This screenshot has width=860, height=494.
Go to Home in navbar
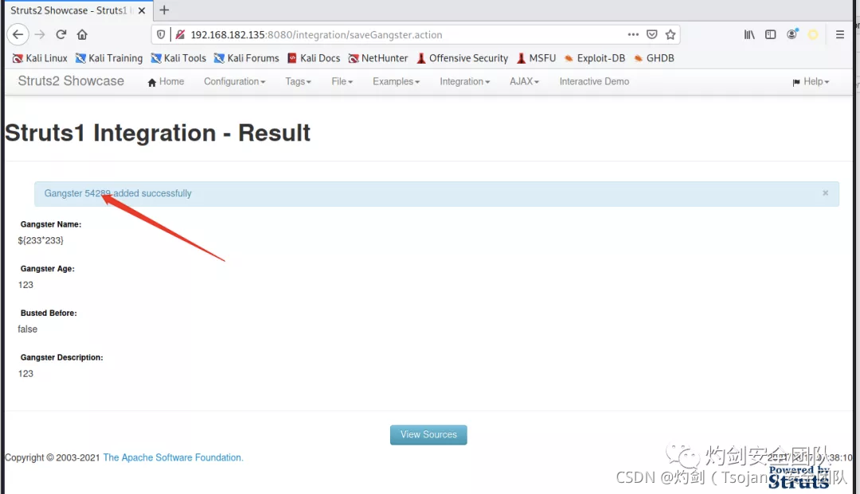click(166, 82)
